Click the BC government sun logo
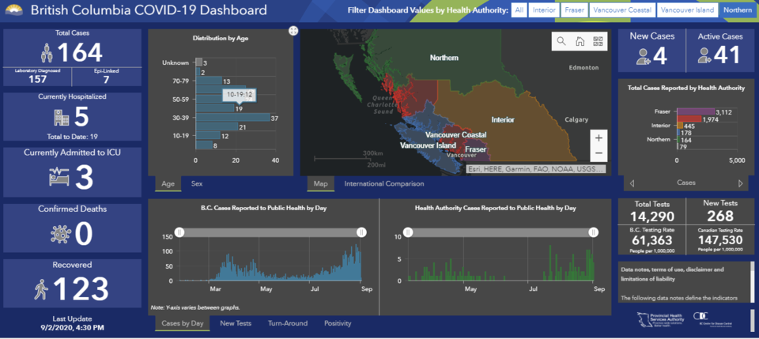 pyautogui.click(x=13, y=9)
